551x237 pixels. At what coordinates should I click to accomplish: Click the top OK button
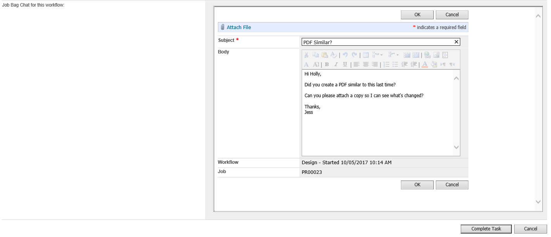417,15
